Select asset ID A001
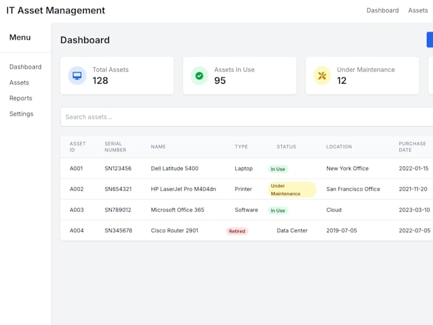Viewport: 433px width, 325px height. click(76, 169)
